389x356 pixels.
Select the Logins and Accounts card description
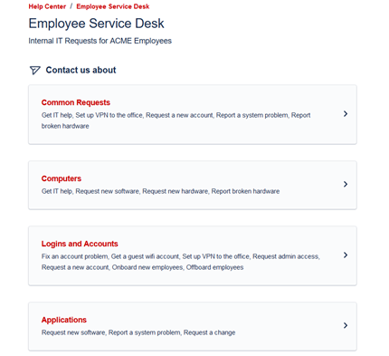pyautogui.click(x=181, y=262)
